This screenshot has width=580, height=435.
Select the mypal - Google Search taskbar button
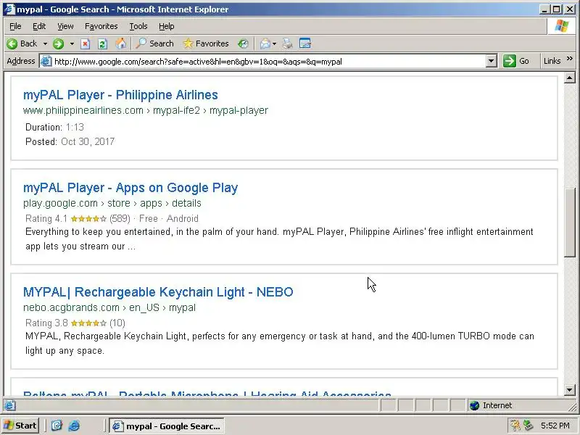pos(167,426)
